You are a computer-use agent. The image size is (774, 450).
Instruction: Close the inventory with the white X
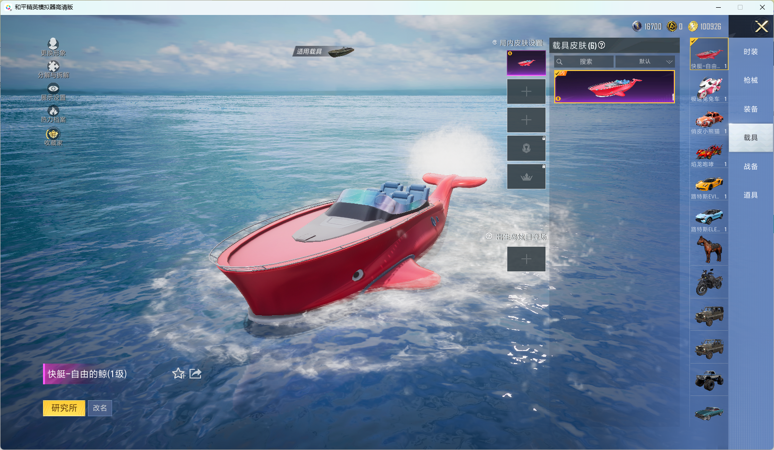[761, 27]
